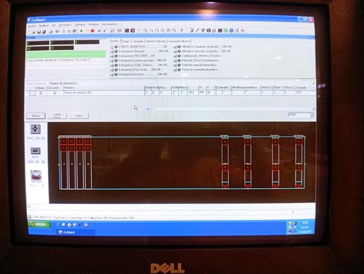
Task: Click the CncBoard taskbar button
Action: click(76, 233)
